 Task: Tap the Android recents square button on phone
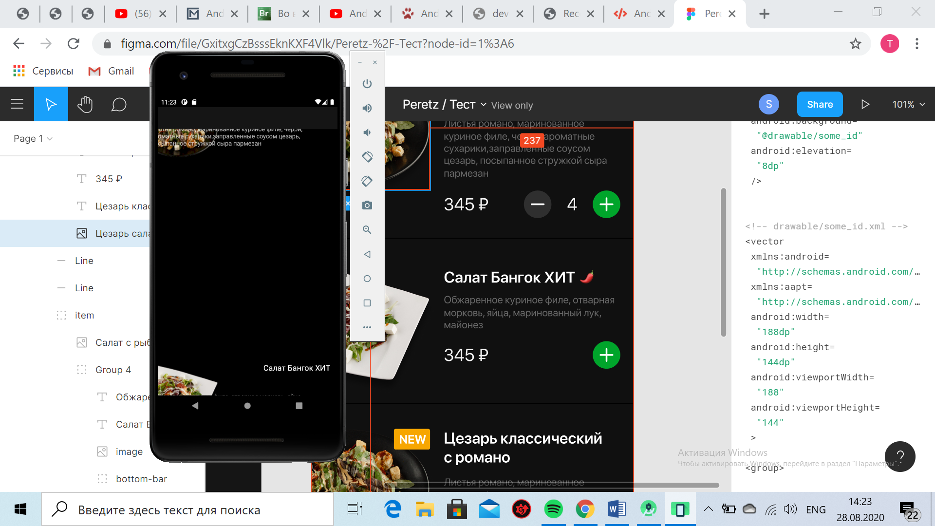point(299,406)
